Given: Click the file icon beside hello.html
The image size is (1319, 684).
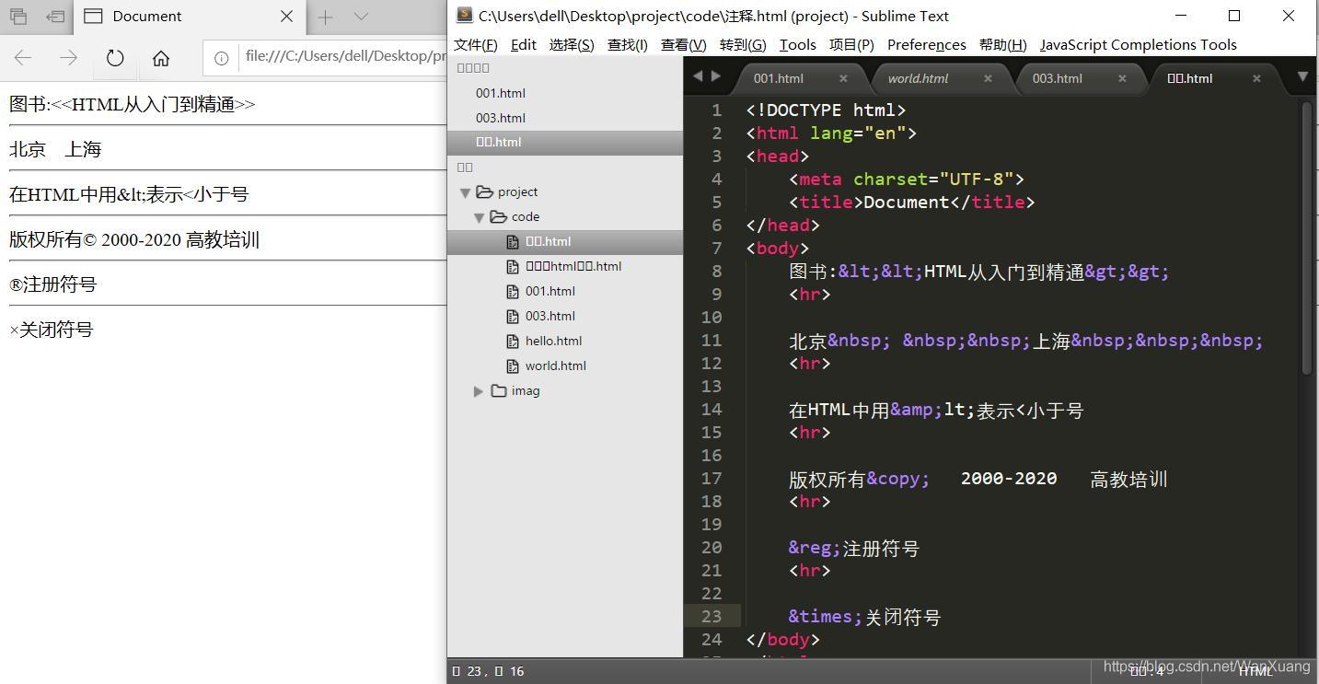Looking at the screenshot, I should pos(513,341).
